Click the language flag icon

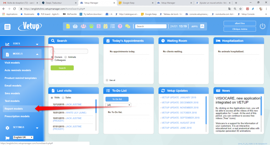coord(7,138)
